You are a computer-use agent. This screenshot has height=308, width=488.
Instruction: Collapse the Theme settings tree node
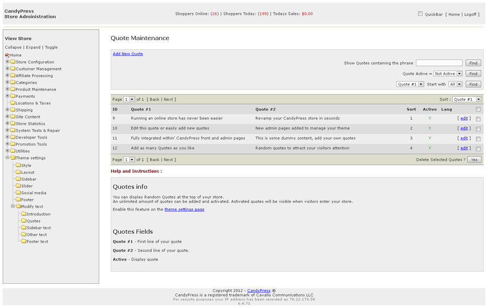click(8, 158)
